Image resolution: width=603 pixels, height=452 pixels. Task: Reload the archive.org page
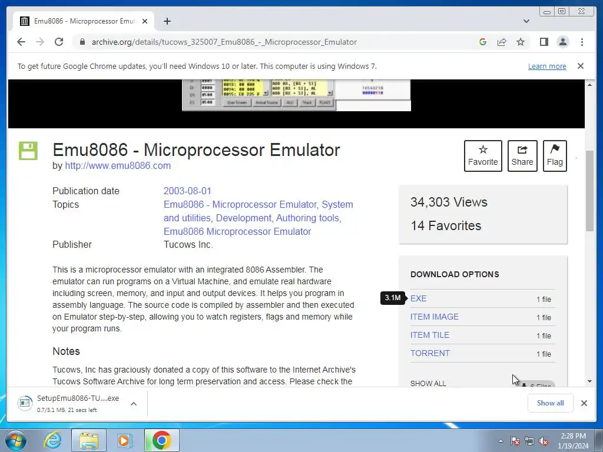59,42
